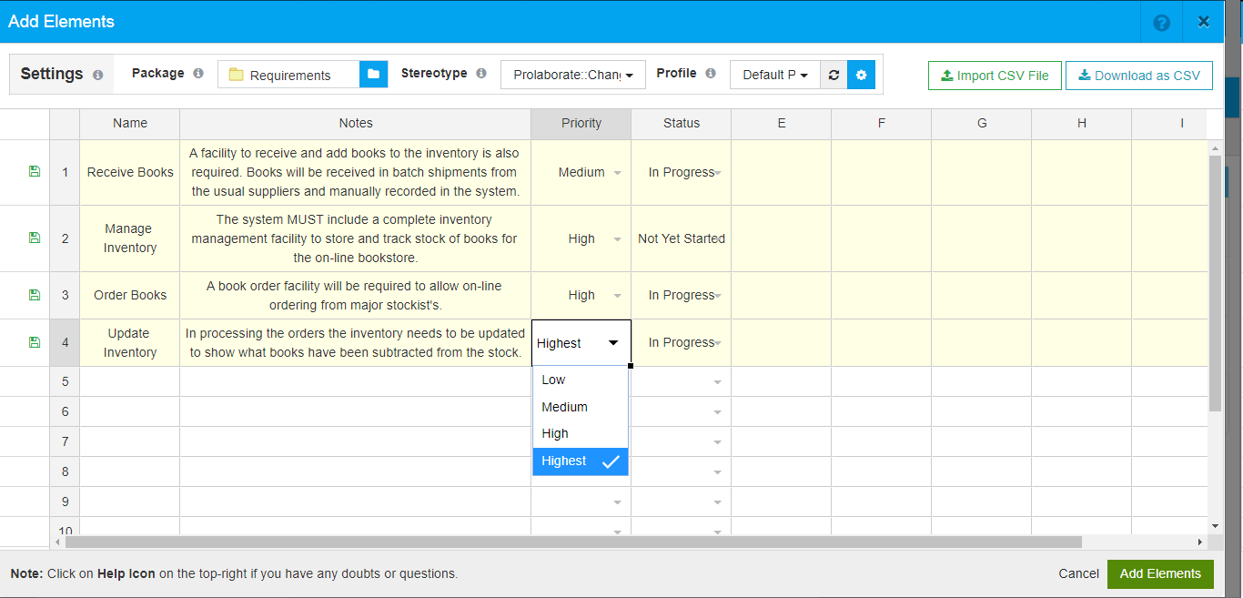1243x598 pixels.
Task: Open the Prolaborate Stereotype dropdown
Action: [x=572, y=75]
